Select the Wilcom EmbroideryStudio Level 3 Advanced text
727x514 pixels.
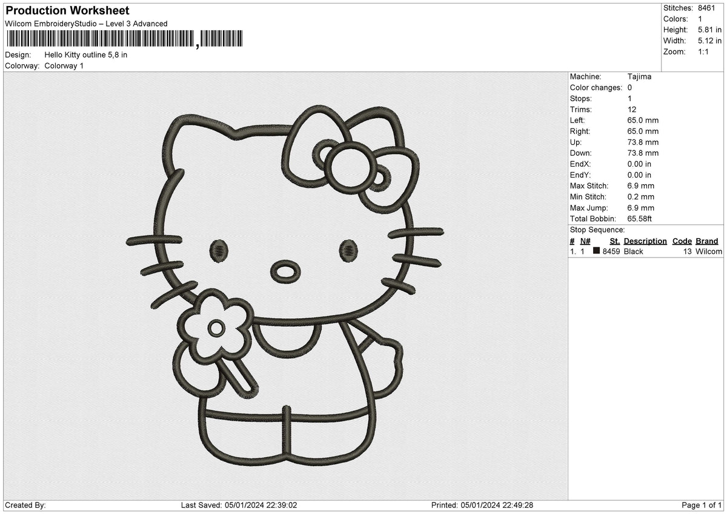(86, 24)
